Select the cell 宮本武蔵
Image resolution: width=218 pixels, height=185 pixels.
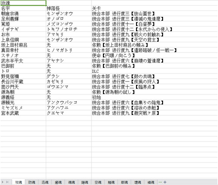coord(23,113)
